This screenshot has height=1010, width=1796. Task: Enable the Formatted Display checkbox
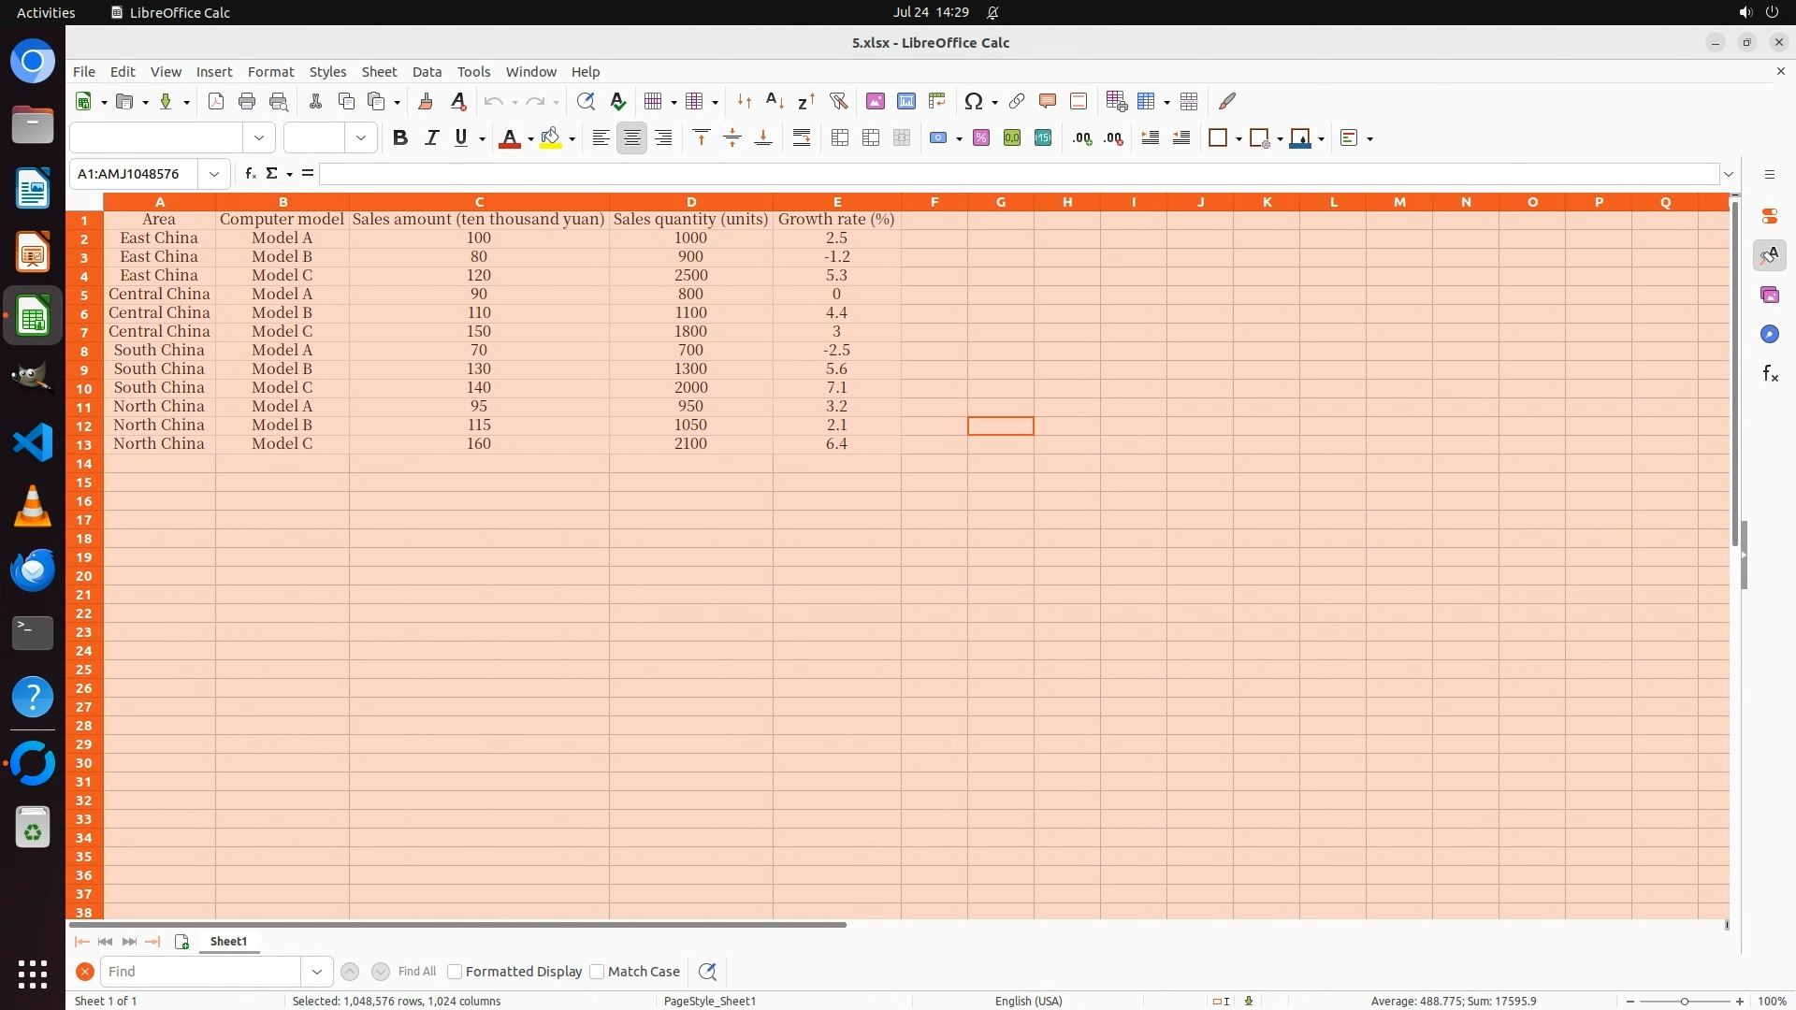coord(456,972)
